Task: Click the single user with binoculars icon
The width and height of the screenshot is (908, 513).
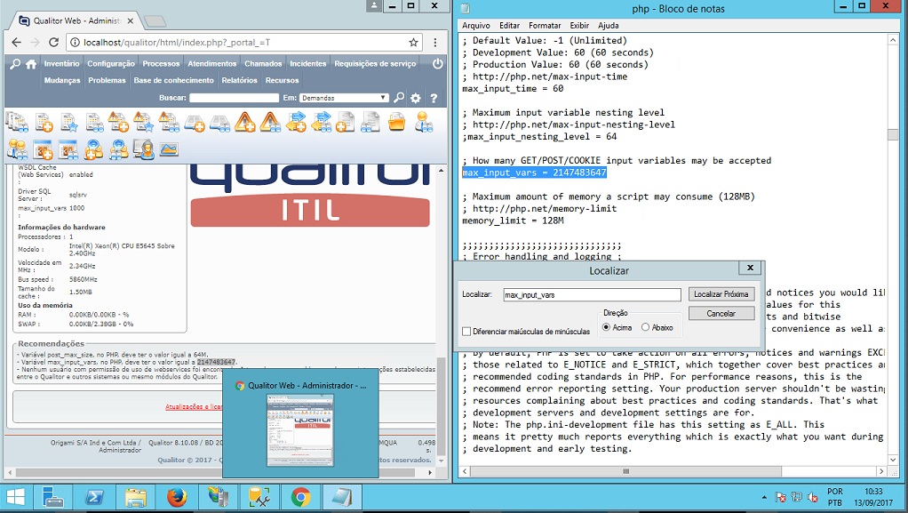Action: (x=423, y=123)
